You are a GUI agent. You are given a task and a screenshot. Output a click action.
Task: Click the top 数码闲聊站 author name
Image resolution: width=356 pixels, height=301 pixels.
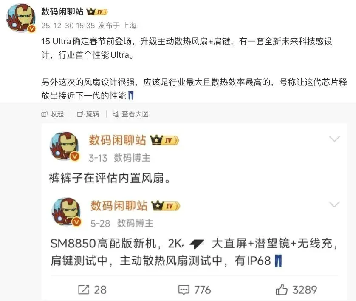coord(62,11)
